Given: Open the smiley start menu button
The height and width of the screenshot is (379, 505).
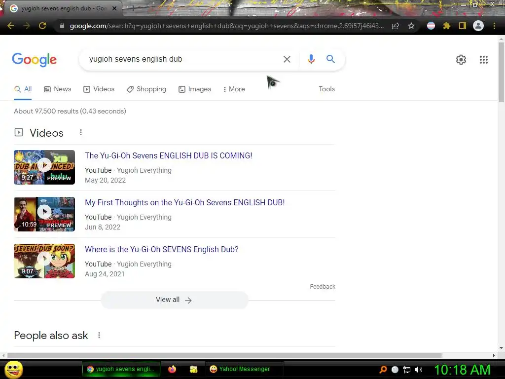Looking at the screenshot, I should point(13,369).
